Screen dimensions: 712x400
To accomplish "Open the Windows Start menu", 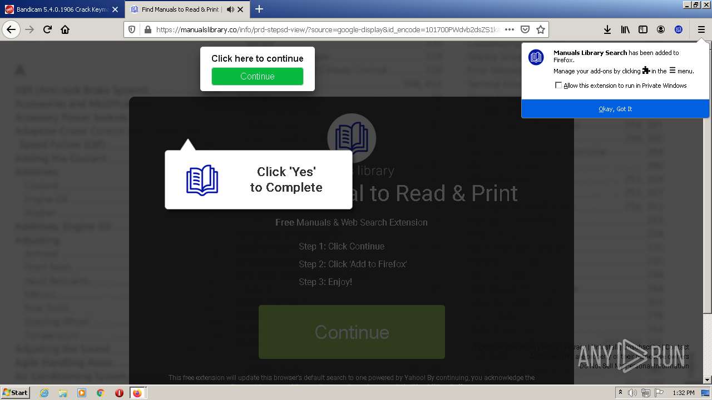I will pyautogui.click(x=16, y=393).
